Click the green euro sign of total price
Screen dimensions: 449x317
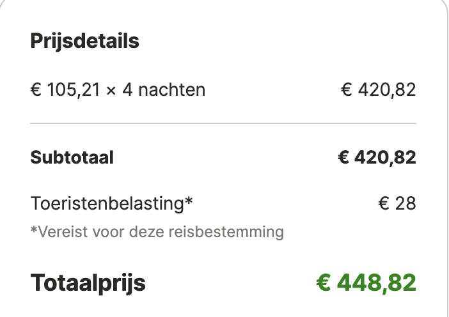tap(324, 283)
